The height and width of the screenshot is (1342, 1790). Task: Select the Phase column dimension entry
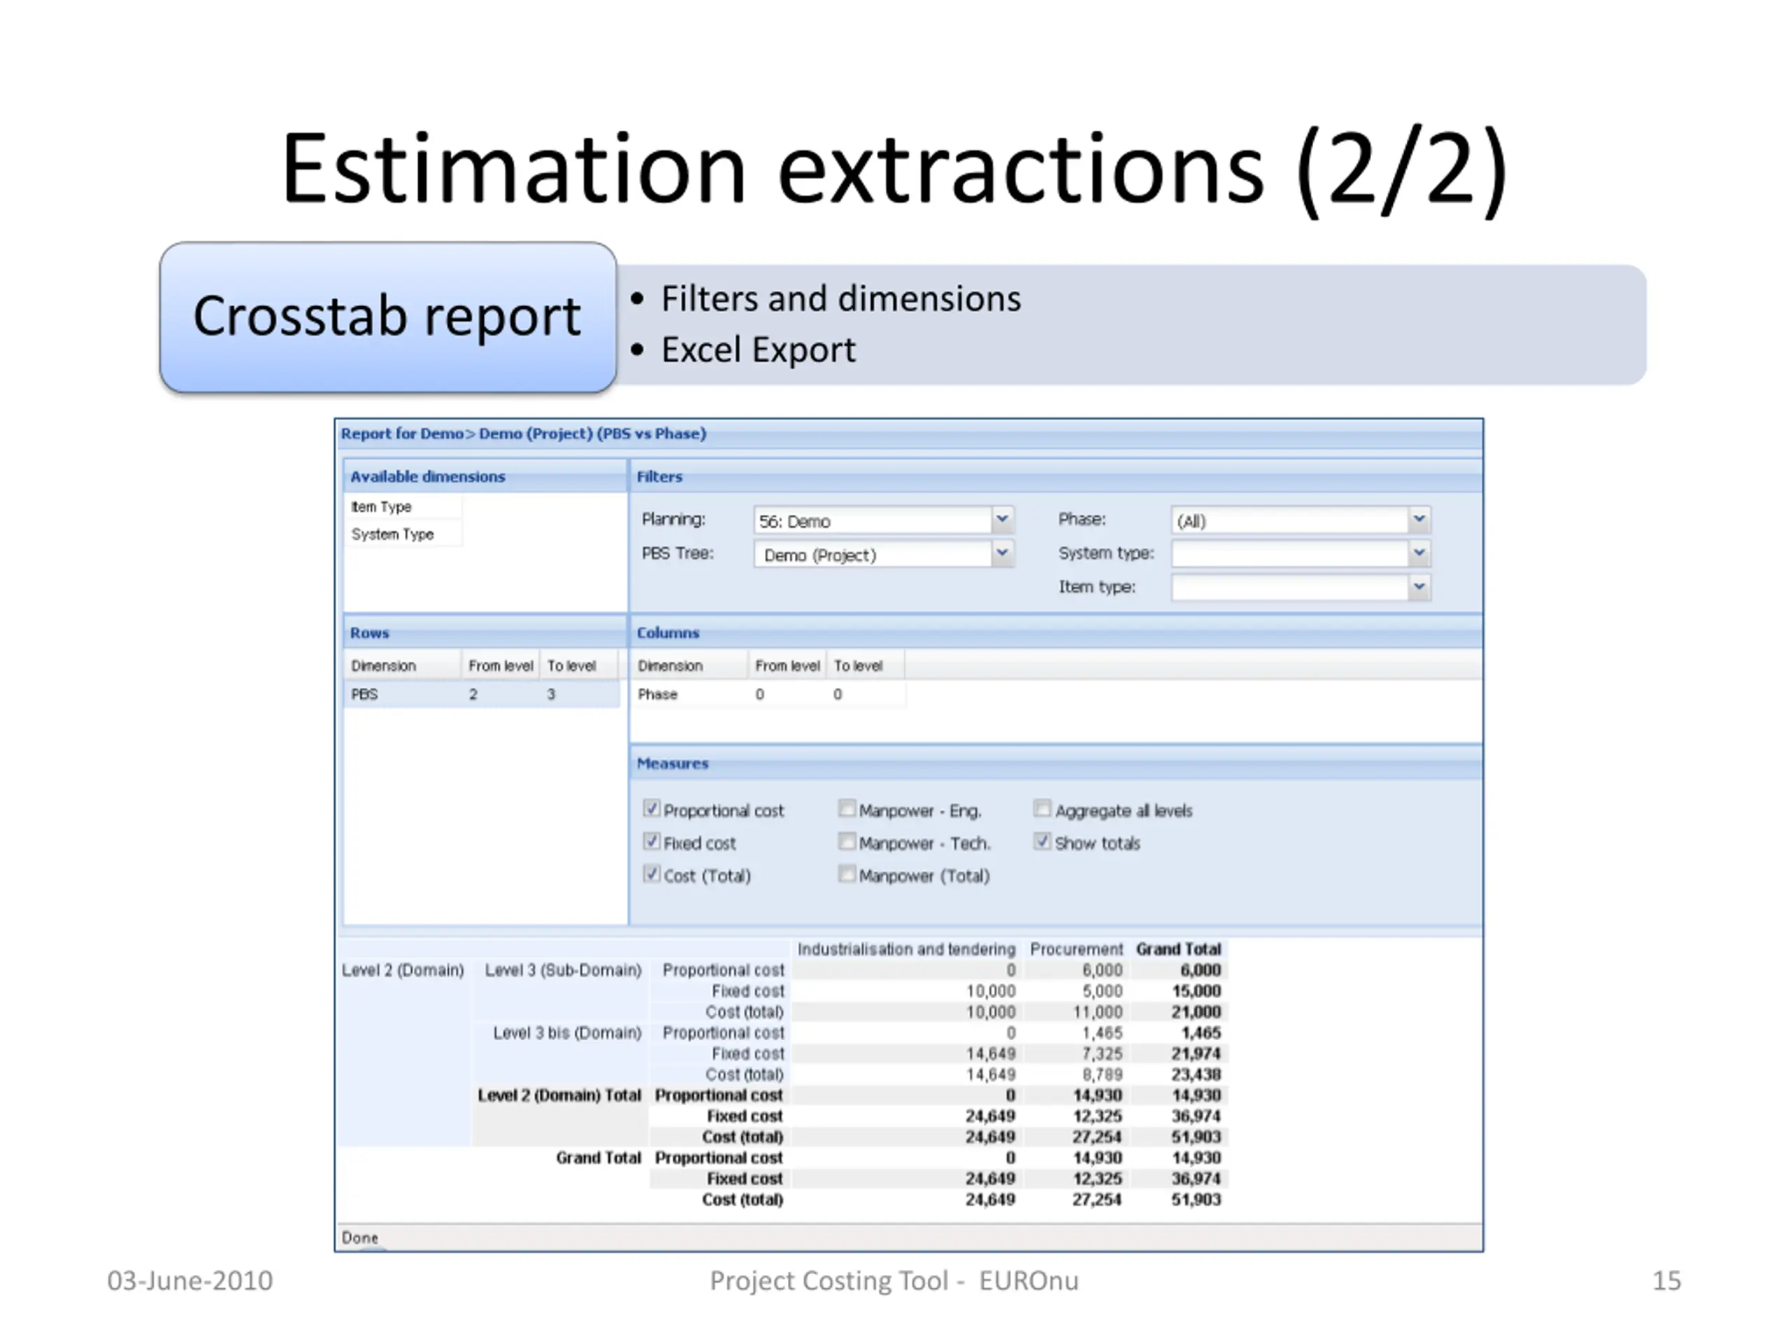click(657, 695)
